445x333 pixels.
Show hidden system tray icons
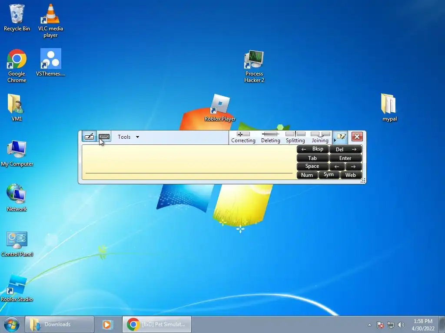pos(369,325)
